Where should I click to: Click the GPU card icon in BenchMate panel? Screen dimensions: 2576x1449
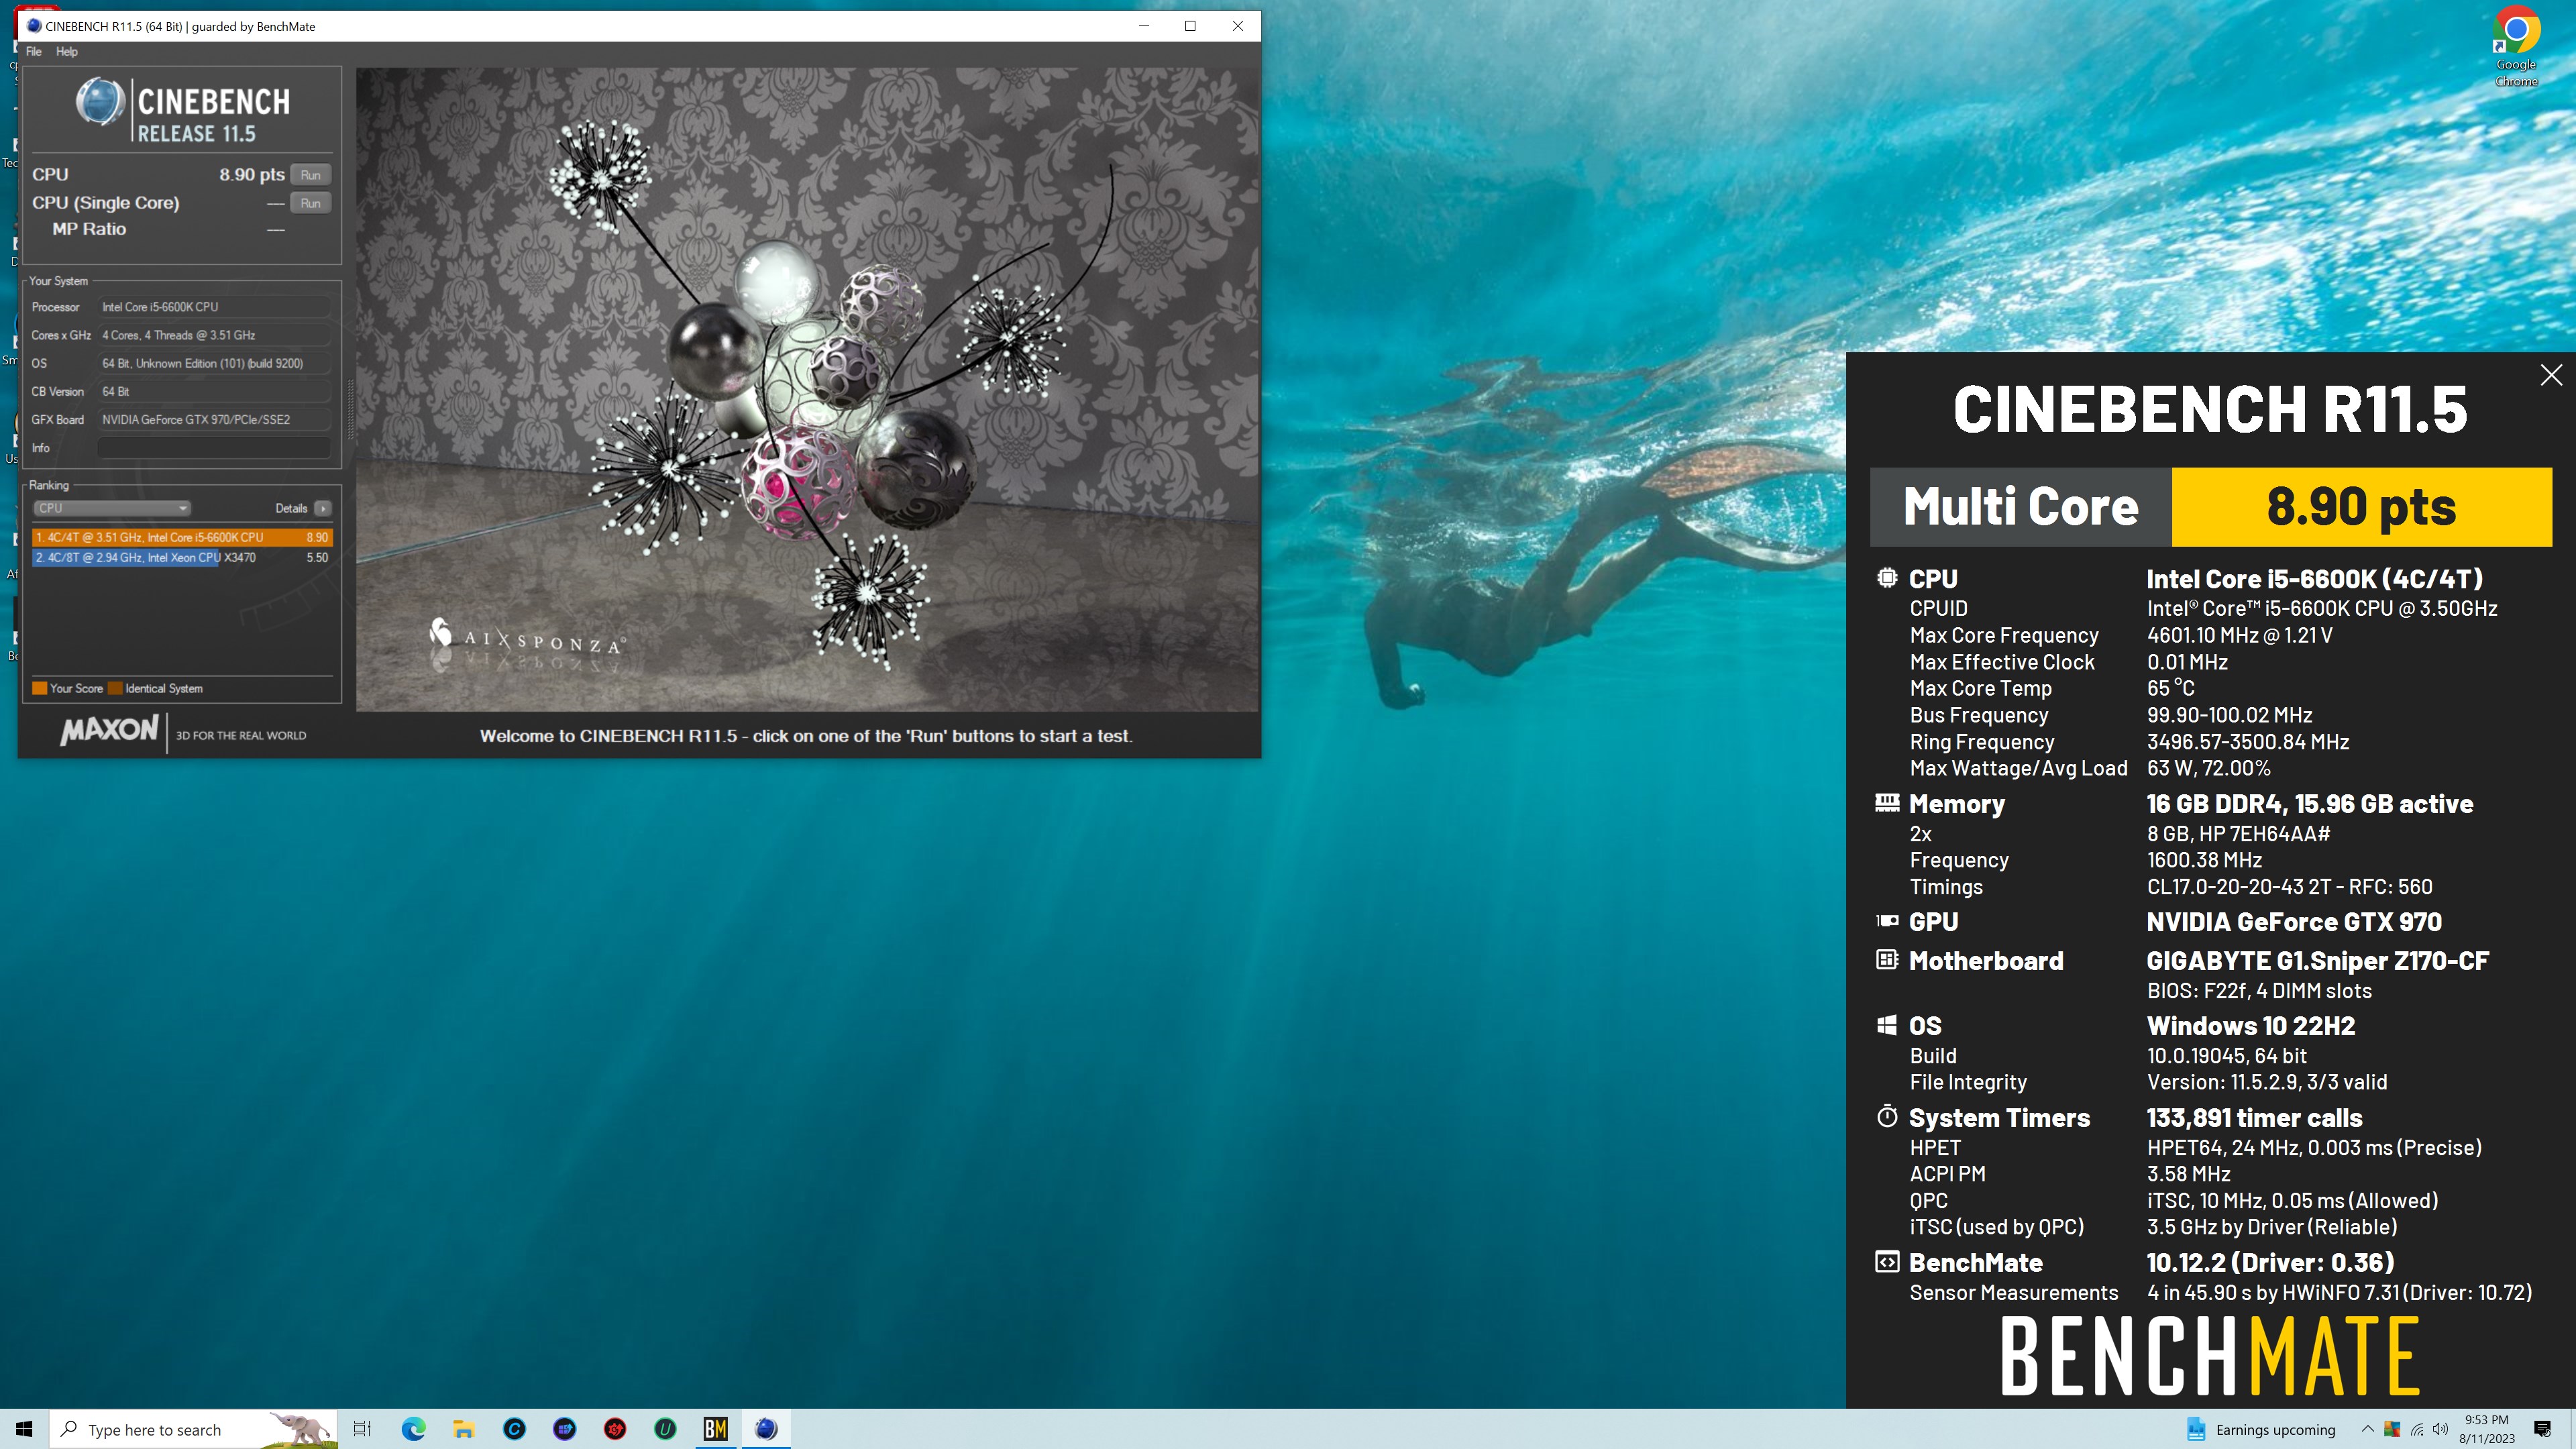(1887, 921)
